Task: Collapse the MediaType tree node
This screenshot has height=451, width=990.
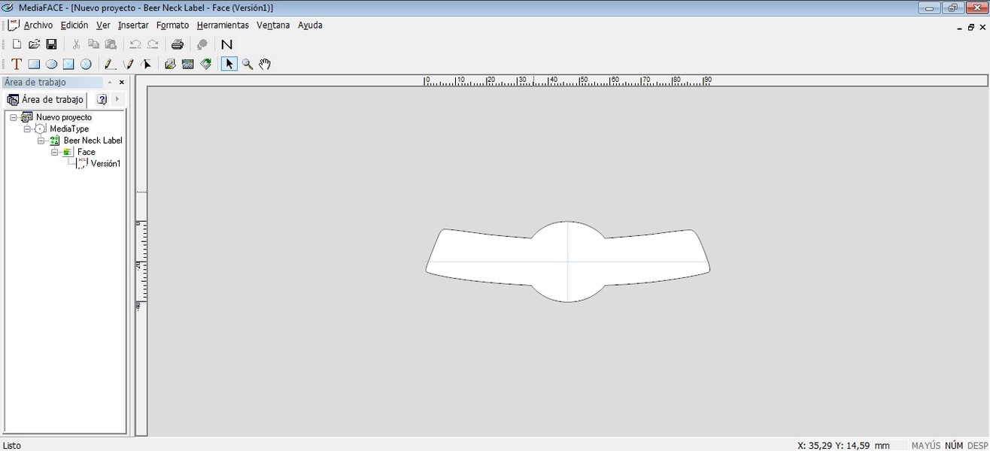Action: (x=27, y=129)
